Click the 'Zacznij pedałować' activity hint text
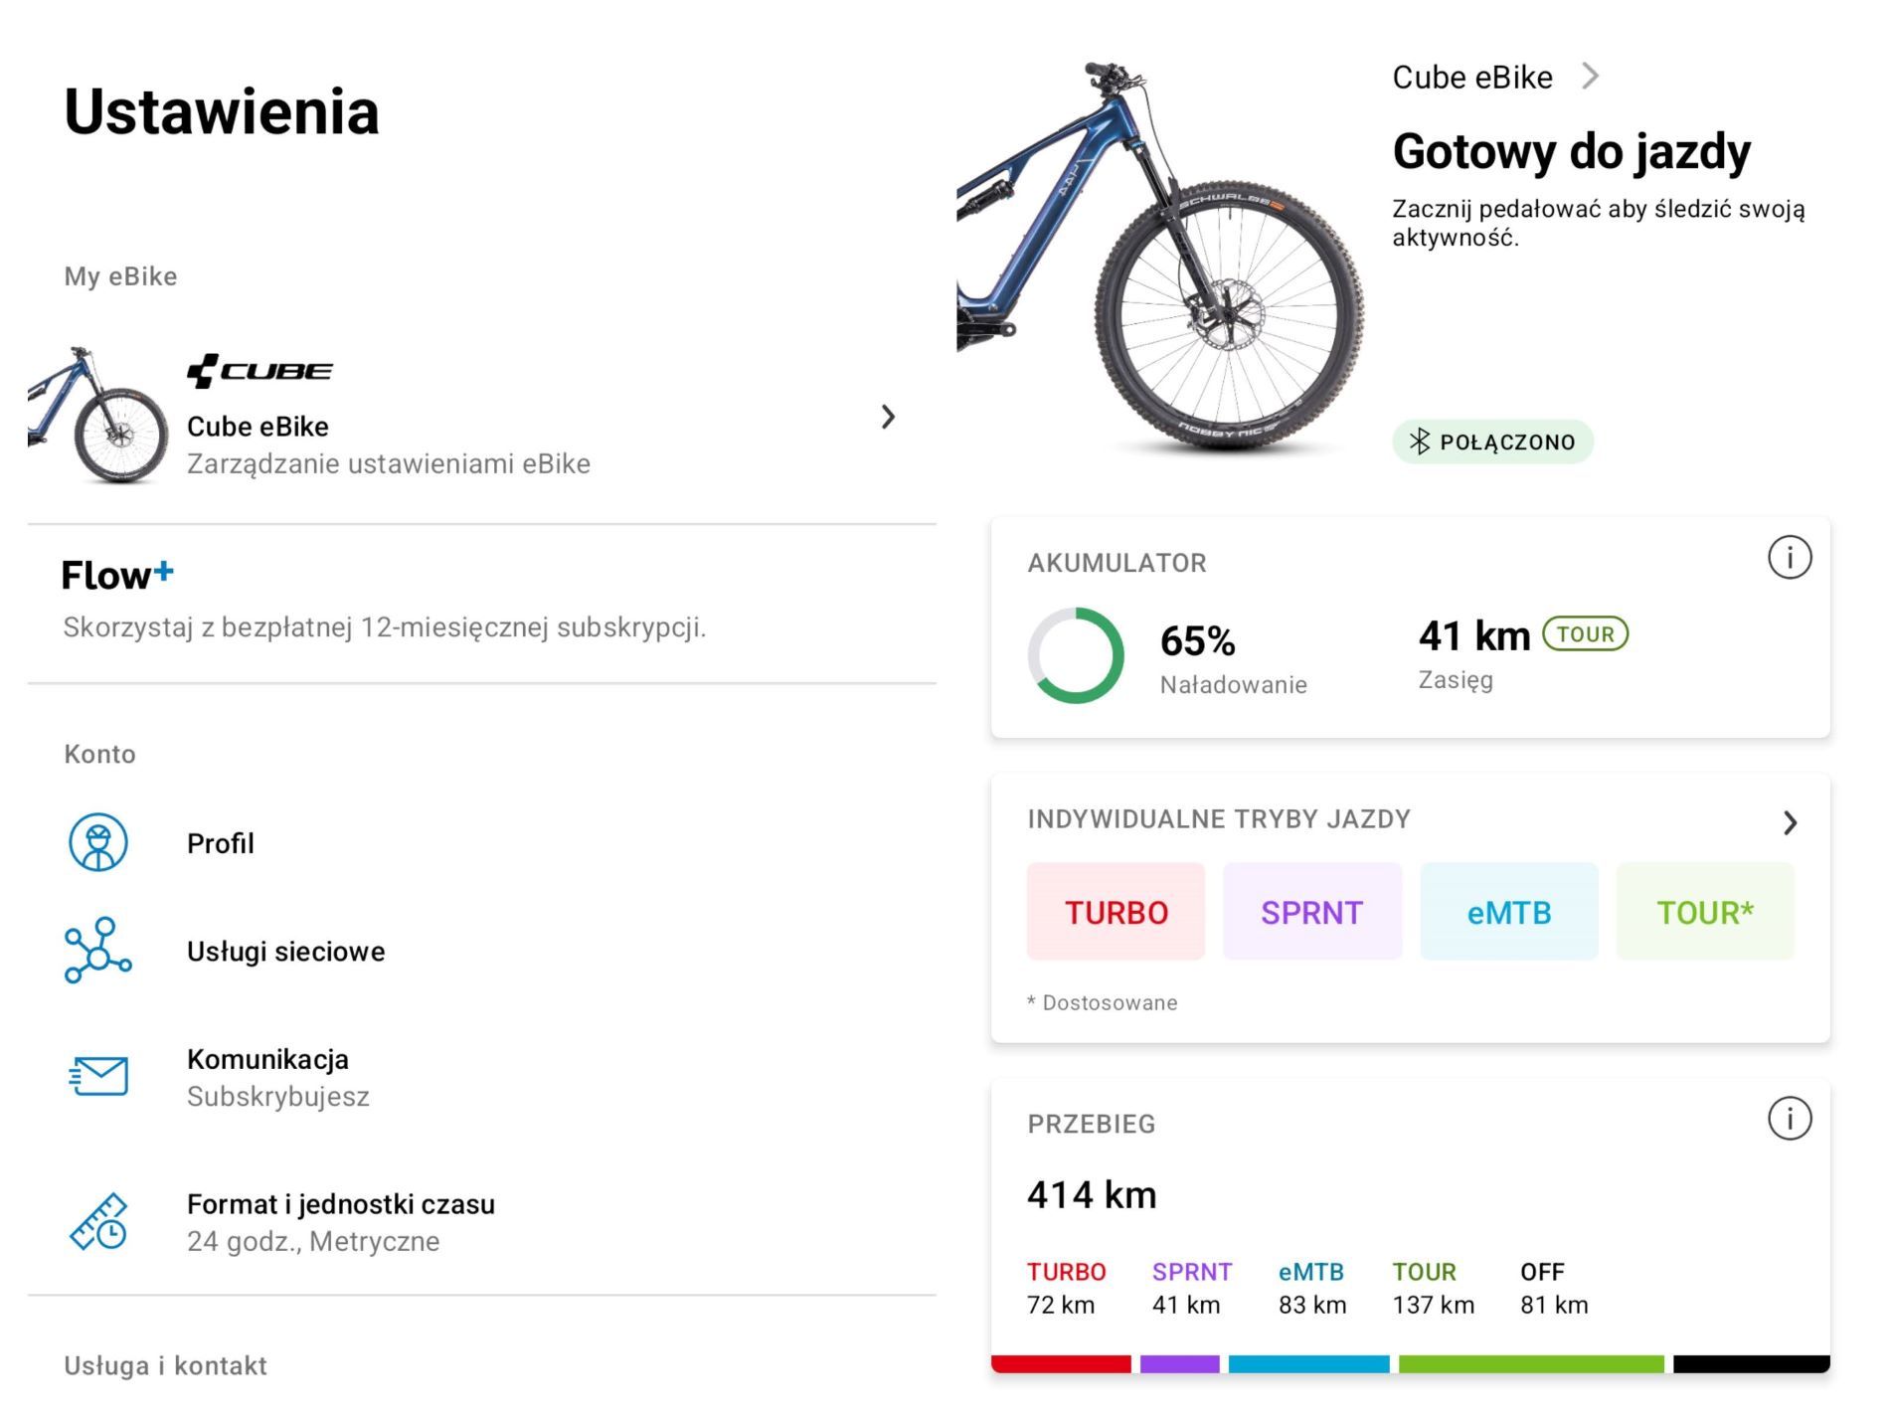The width and height of the screenshot is (1889, 1419). (1598, 223)
